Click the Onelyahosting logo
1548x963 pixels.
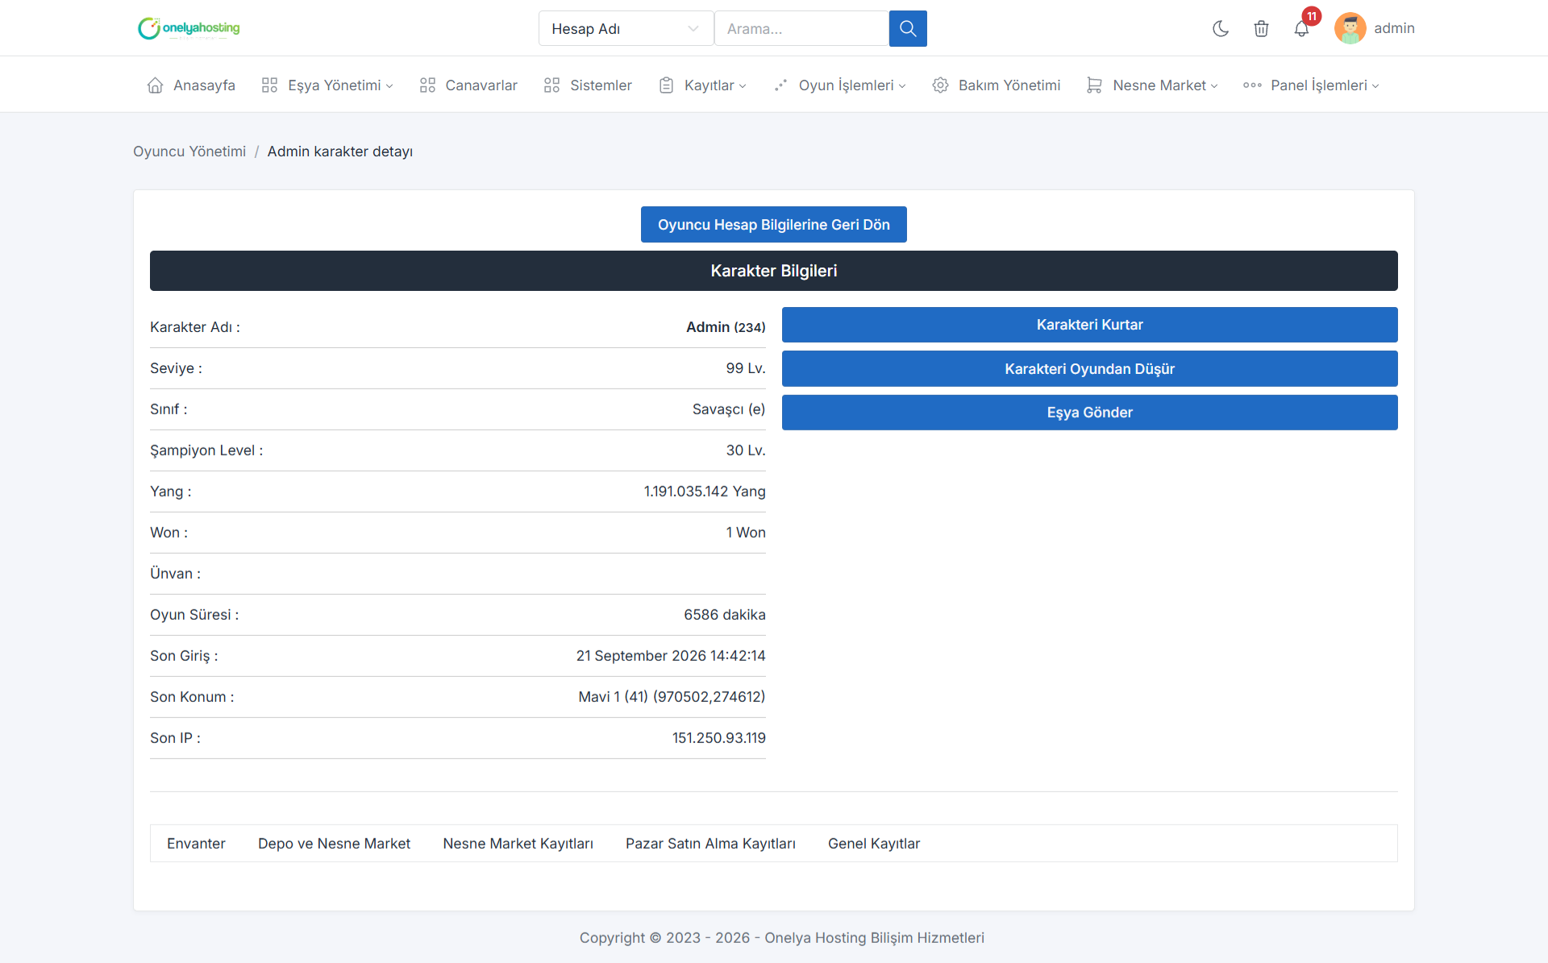pos(189,28)
